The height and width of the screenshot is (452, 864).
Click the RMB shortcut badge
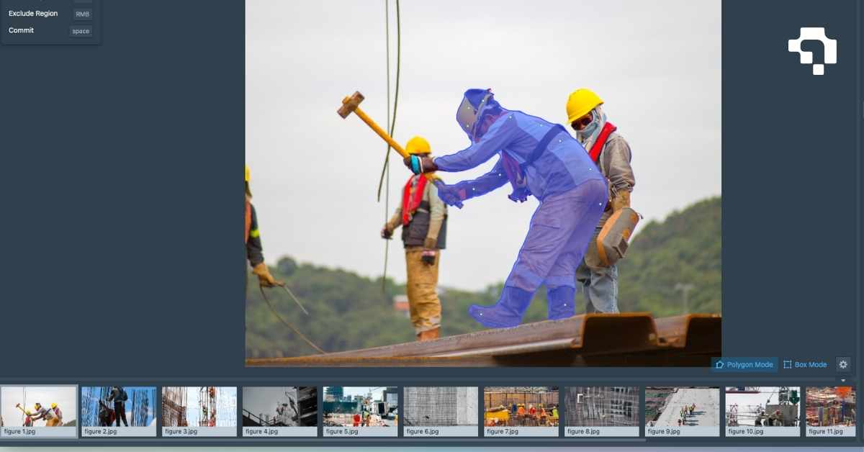tap(83, 14)
